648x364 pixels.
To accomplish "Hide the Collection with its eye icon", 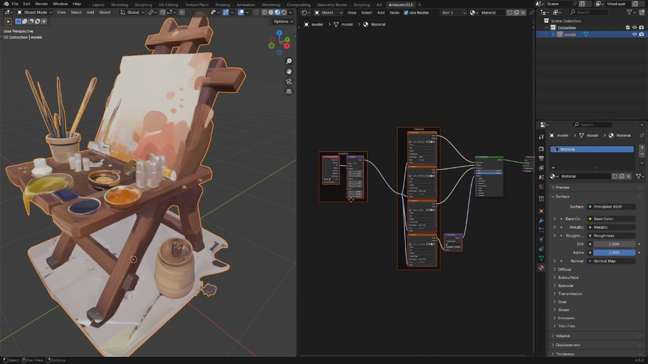I will (x=635, y=28).
